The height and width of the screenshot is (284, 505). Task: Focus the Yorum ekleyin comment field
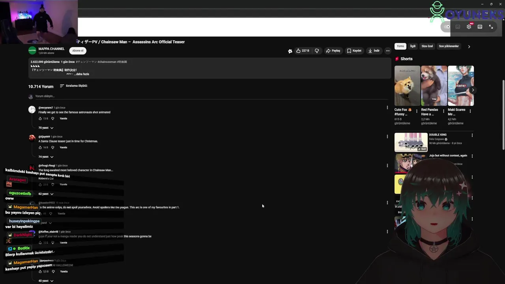tap(211, 96)
